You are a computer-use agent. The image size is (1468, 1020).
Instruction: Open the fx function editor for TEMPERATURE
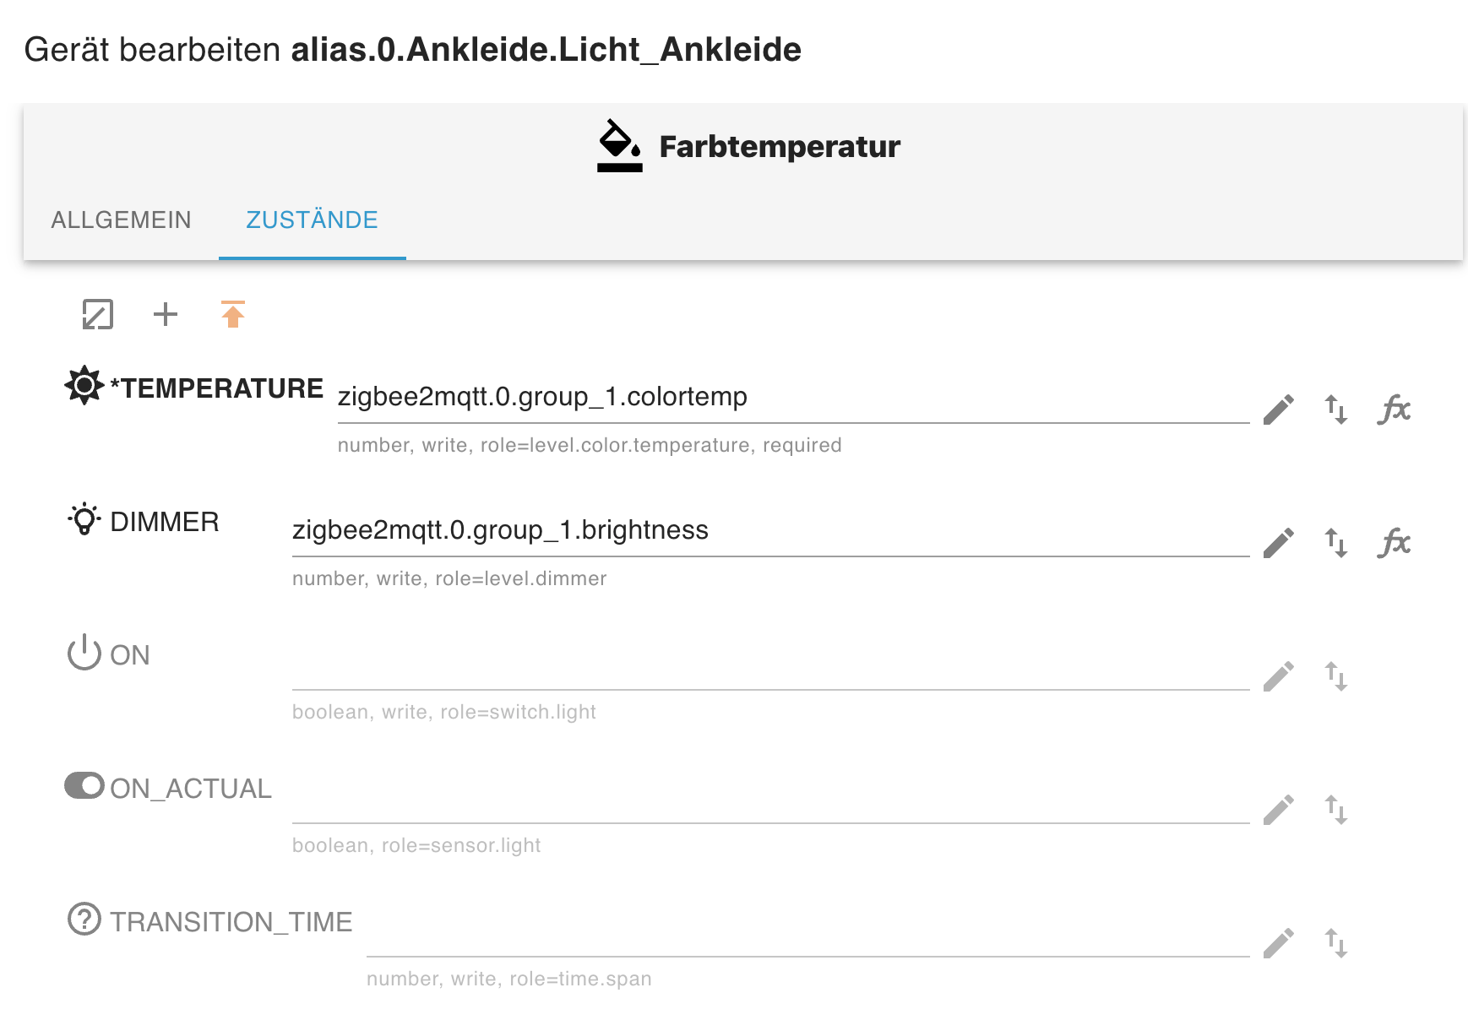pos(1394,410)
